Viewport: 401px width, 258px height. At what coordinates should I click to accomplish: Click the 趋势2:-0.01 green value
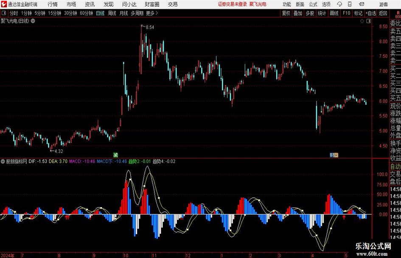140,161
